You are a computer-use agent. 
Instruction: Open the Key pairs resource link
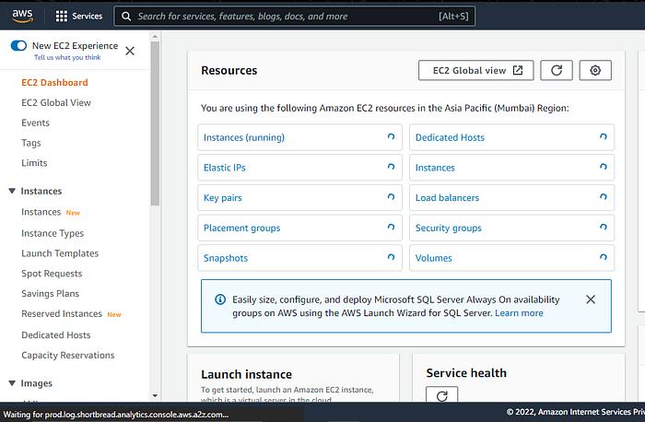pos(223,198)
